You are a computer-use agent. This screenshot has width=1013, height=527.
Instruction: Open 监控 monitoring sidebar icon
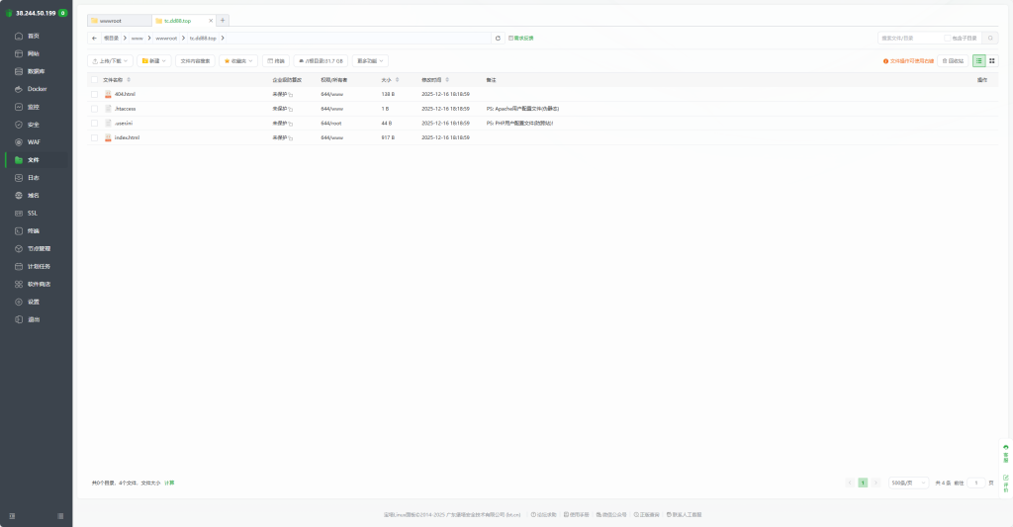pos(19,107)
